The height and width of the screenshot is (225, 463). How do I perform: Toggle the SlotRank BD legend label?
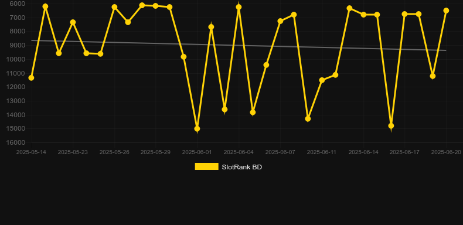(x=242, y=167)
